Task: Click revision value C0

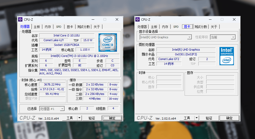Action: [112, 65]
